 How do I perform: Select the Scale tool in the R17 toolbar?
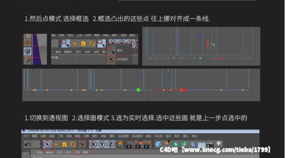click(64, 144)
